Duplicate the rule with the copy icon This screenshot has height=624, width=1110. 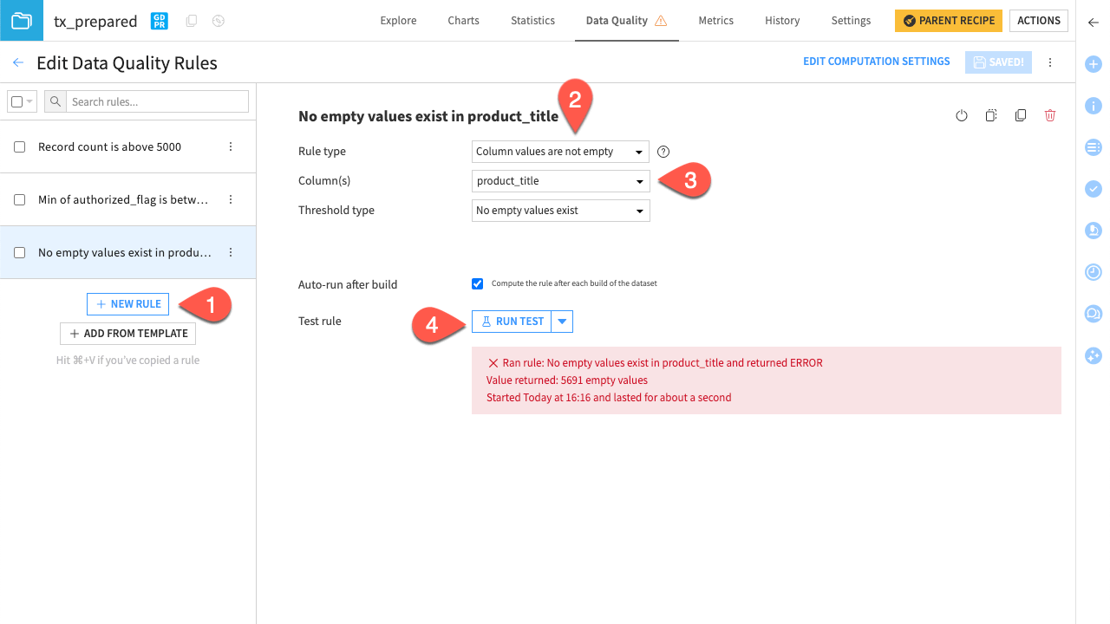(1021, 114)
